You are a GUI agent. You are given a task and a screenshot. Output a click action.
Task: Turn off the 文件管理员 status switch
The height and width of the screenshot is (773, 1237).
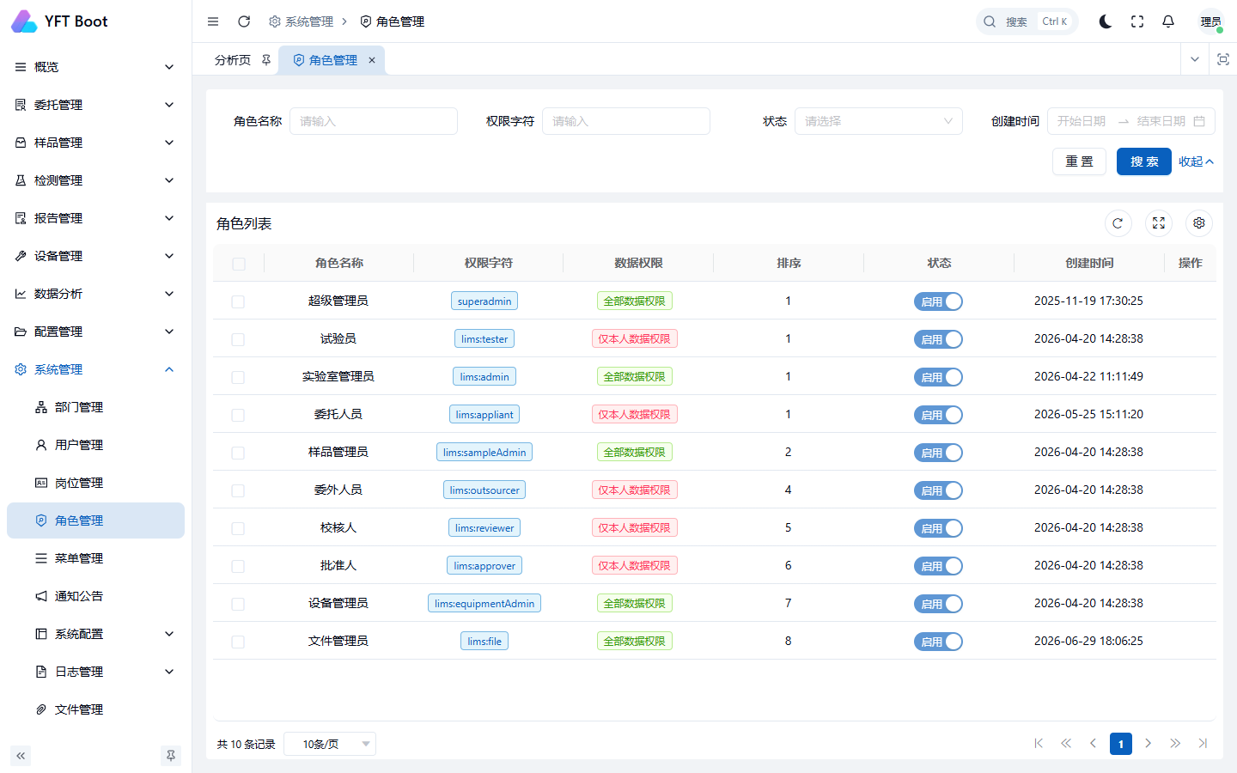tap(938, 642)
